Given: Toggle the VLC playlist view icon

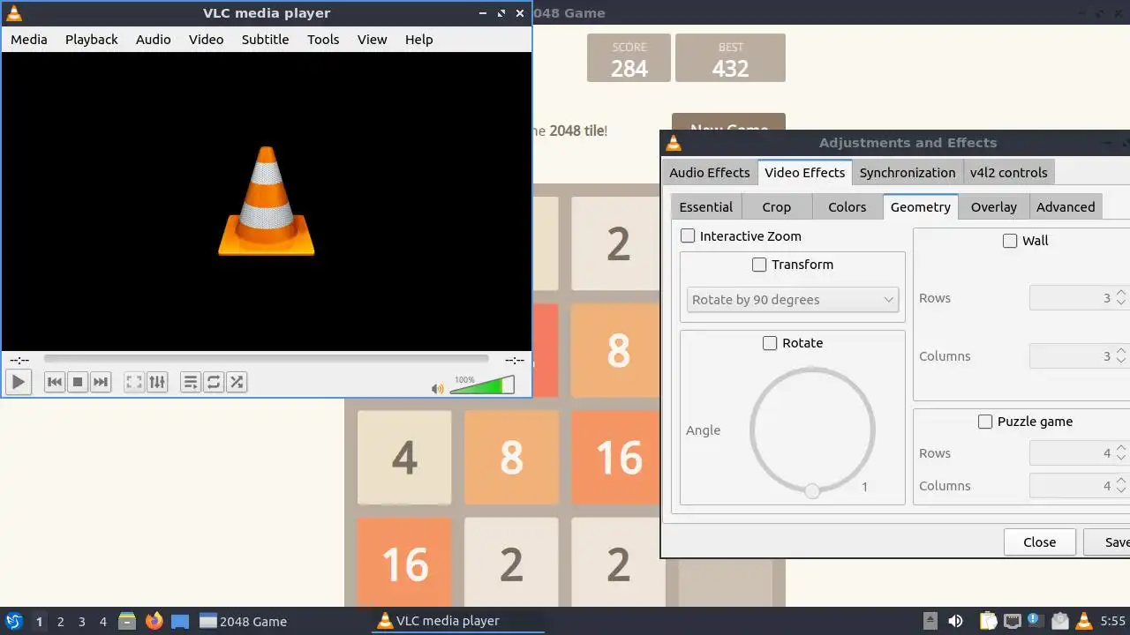Looking at the screenshot, I should coord(191,382).
